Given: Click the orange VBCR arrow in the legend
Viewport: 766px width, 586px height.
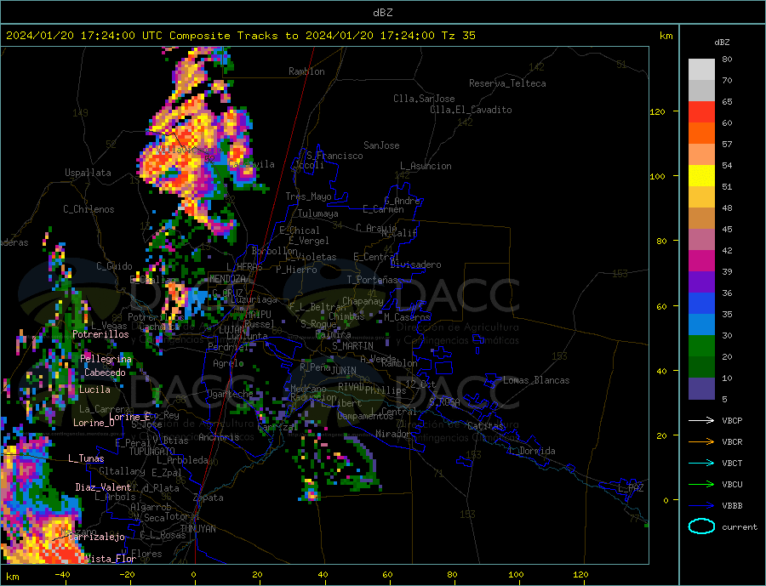Looking at the screenshot, I should pyautogui.click(x=701, y=442).
